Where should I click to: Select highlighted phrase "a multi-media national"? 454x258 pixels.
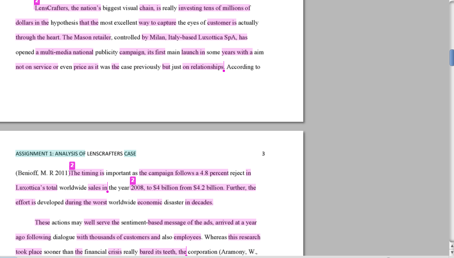[x=64, y=52]
